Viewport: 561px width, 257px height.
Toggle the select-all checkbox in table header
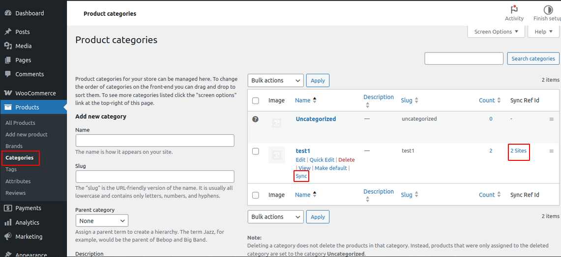pyautogui.click(x=255, y=101)
